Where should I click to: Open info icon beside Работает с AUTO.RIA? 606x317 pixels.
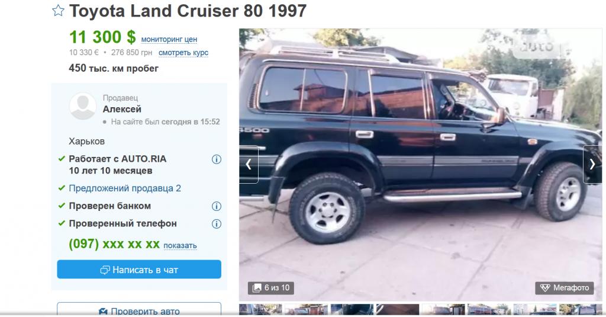pos(217,159)
